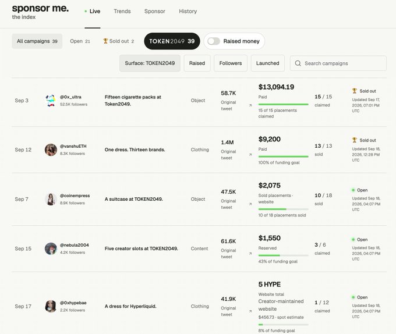Viewport: 396px width, 334px height.
Task: Open campaign 'Fifteen cigarette packs at Token2049.'
Action: click(133, 101)
